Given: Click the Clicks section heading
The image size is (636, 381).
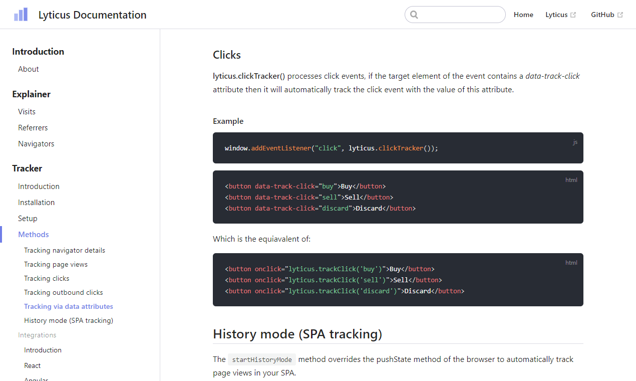Looking at the screenshot, I should 227,55.
